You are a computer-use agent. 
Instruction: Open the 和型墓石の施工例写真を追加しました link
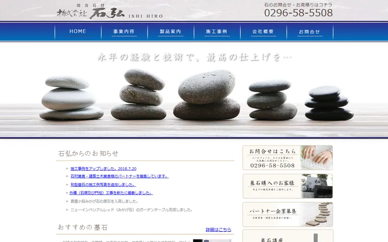click(103, 185)
